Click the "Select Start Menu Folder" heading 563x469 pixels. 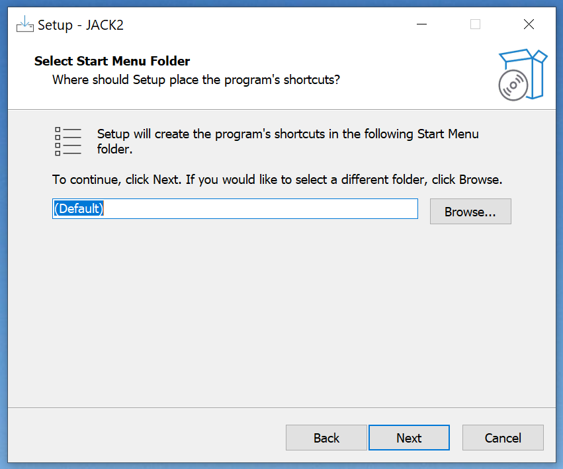112,62
